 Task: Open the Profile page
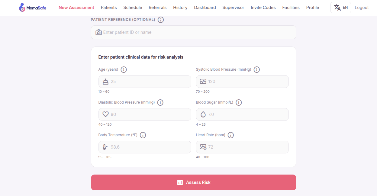click(313, 8)
